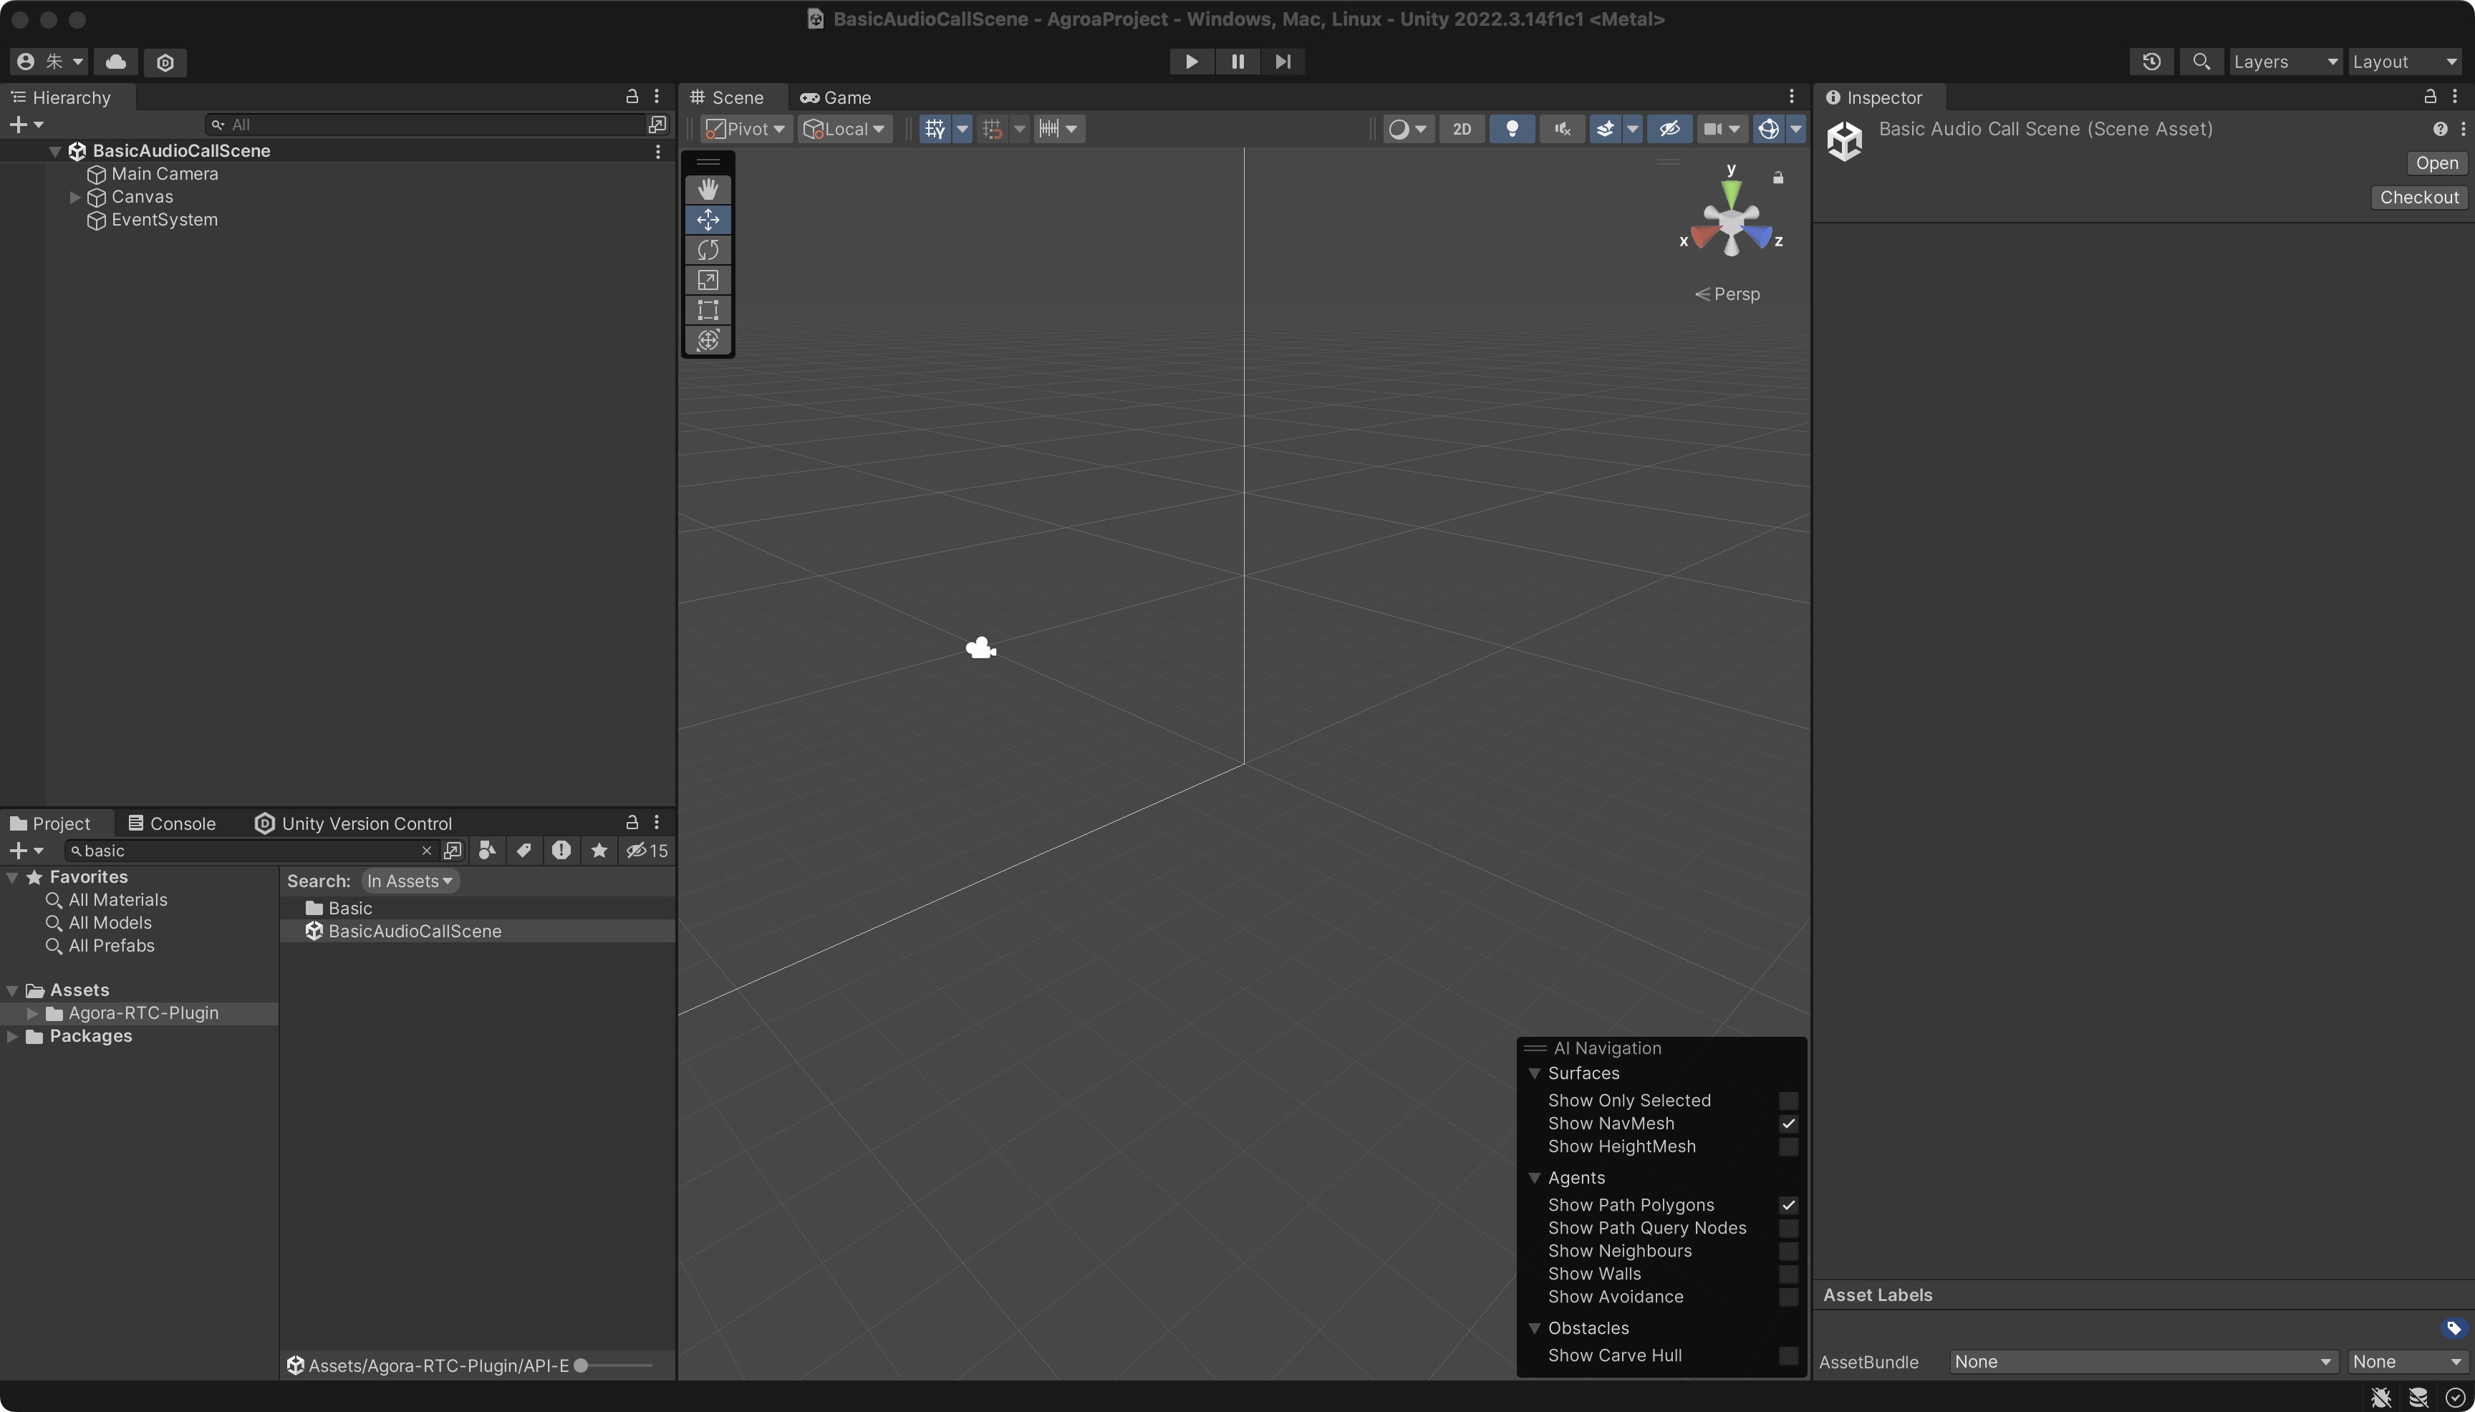Click the Checkout button
Image resolution: width=2475 pixels, height=1412 pixels.
[x=2418, y=197]
